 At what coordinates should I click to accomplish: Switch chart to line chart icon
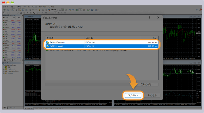66,10
